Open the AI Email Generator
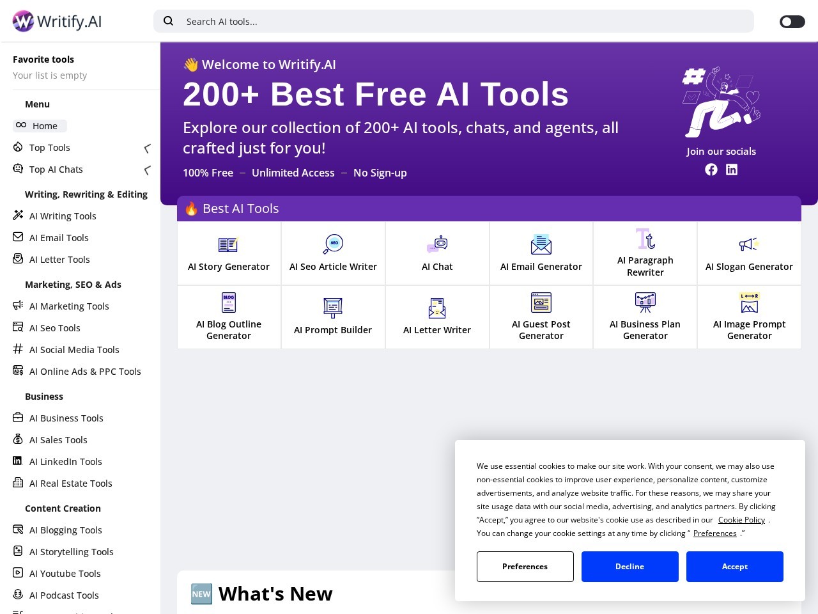 541,253
